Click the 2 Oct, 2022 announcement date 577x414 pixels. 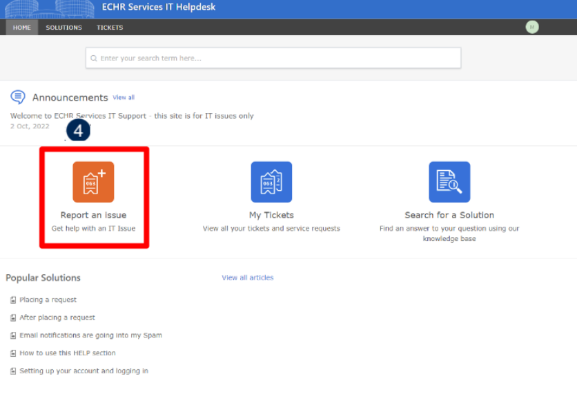click(30, 126)
